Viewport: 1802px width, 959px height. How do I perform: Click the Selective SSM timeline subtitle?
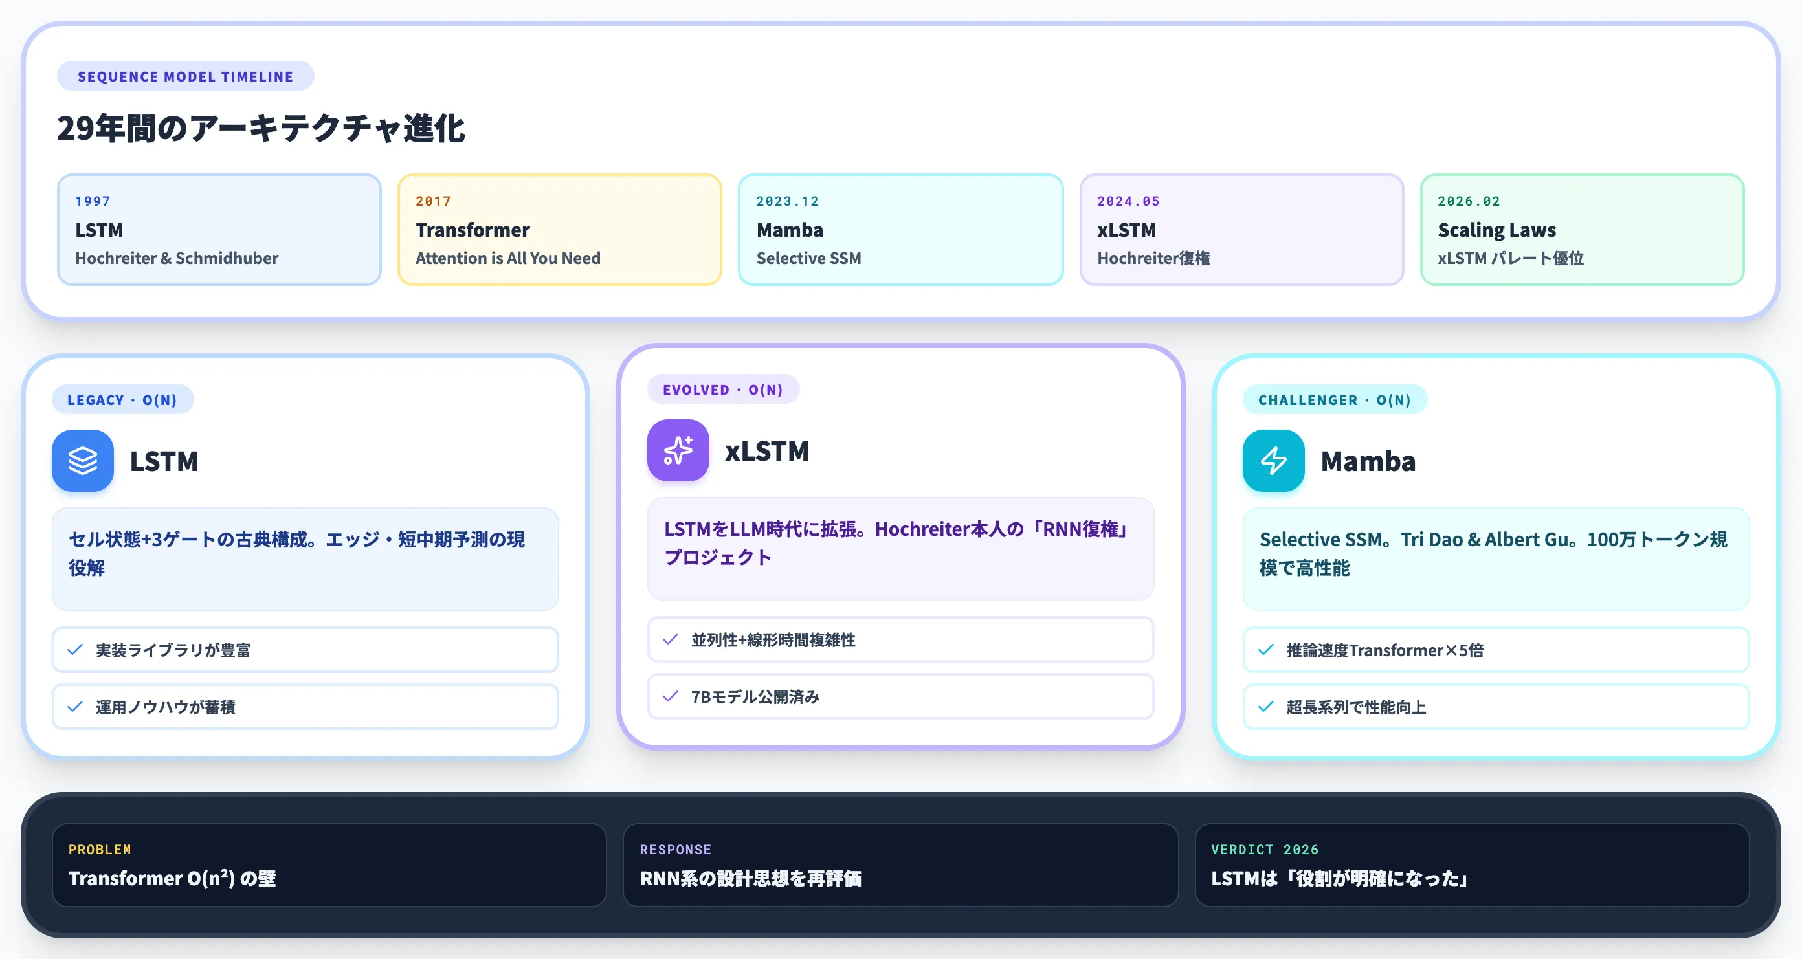[x=808, y=258]
